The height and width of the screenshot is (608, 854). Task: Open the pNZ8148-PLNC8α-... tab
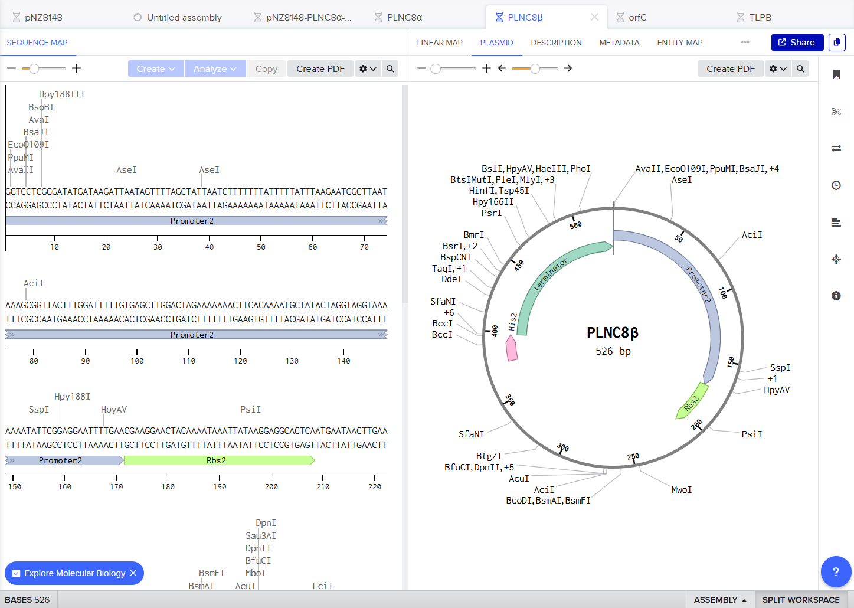(303, 17)
